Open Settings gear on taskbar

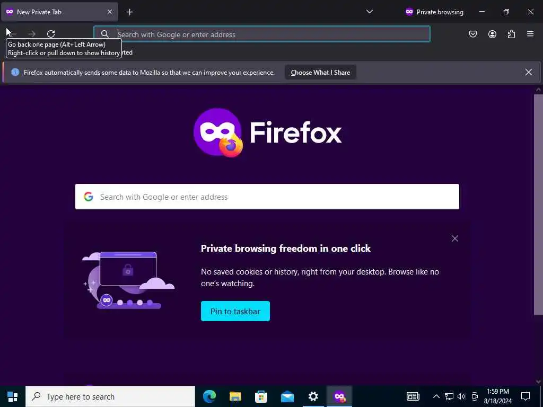(x=313, y=396)
